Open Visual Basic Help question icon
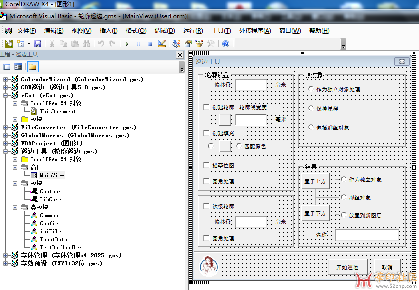The height and width of the screenshot is (290, 419). point(226,43)
